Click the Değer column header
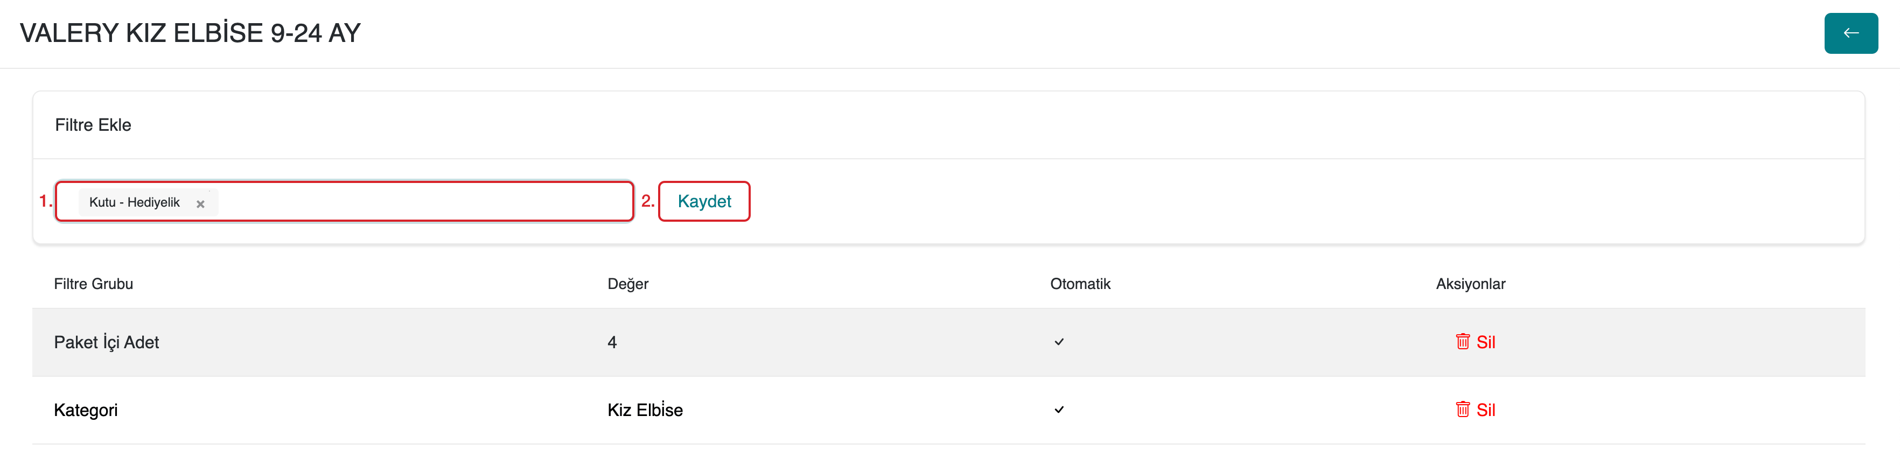 pyautogui.click(x=628, y=284)
